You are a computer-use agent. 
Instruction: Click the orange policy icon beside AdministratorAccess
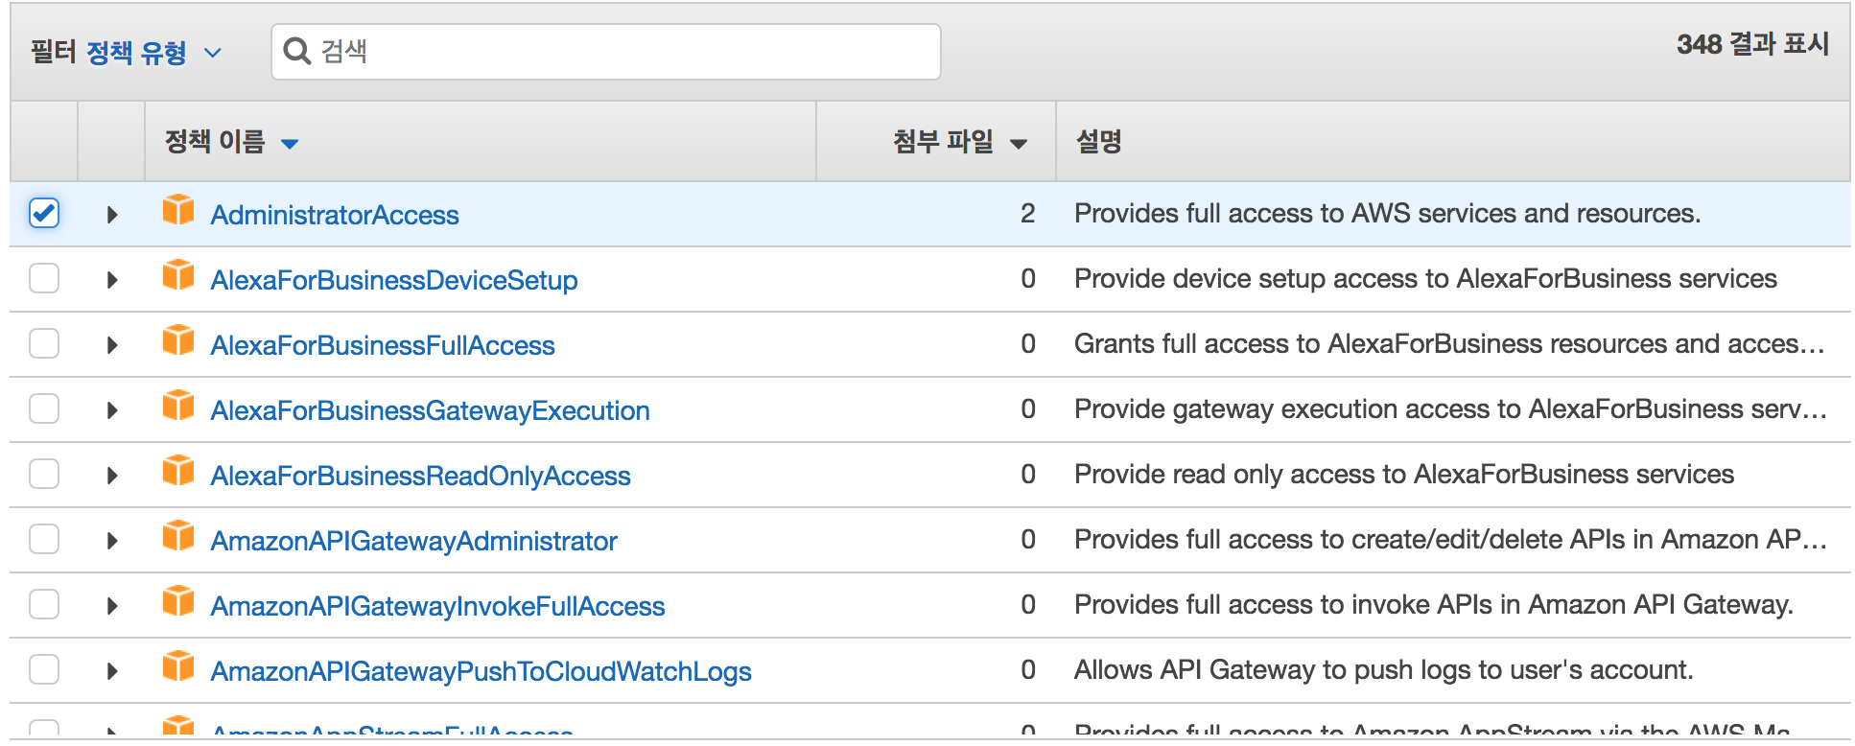pyautogui.click(x=178, y=209)
